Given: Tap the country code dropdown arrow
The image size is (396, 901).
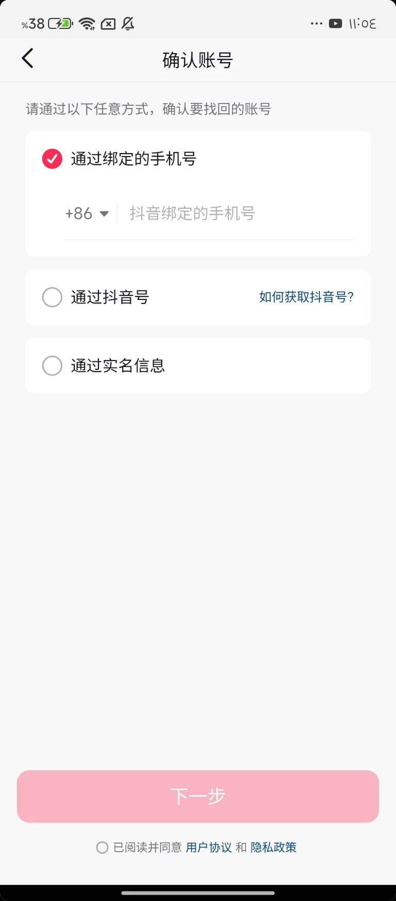Looking at the screenshot, I should coord(104,214).
